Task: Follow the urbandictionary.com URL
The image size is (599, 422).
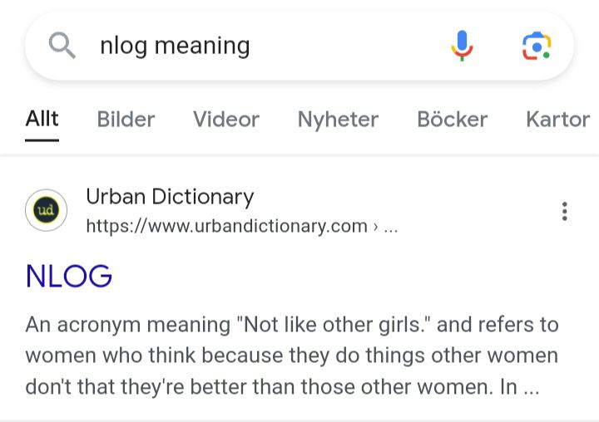Action: (x=226, y=226)
